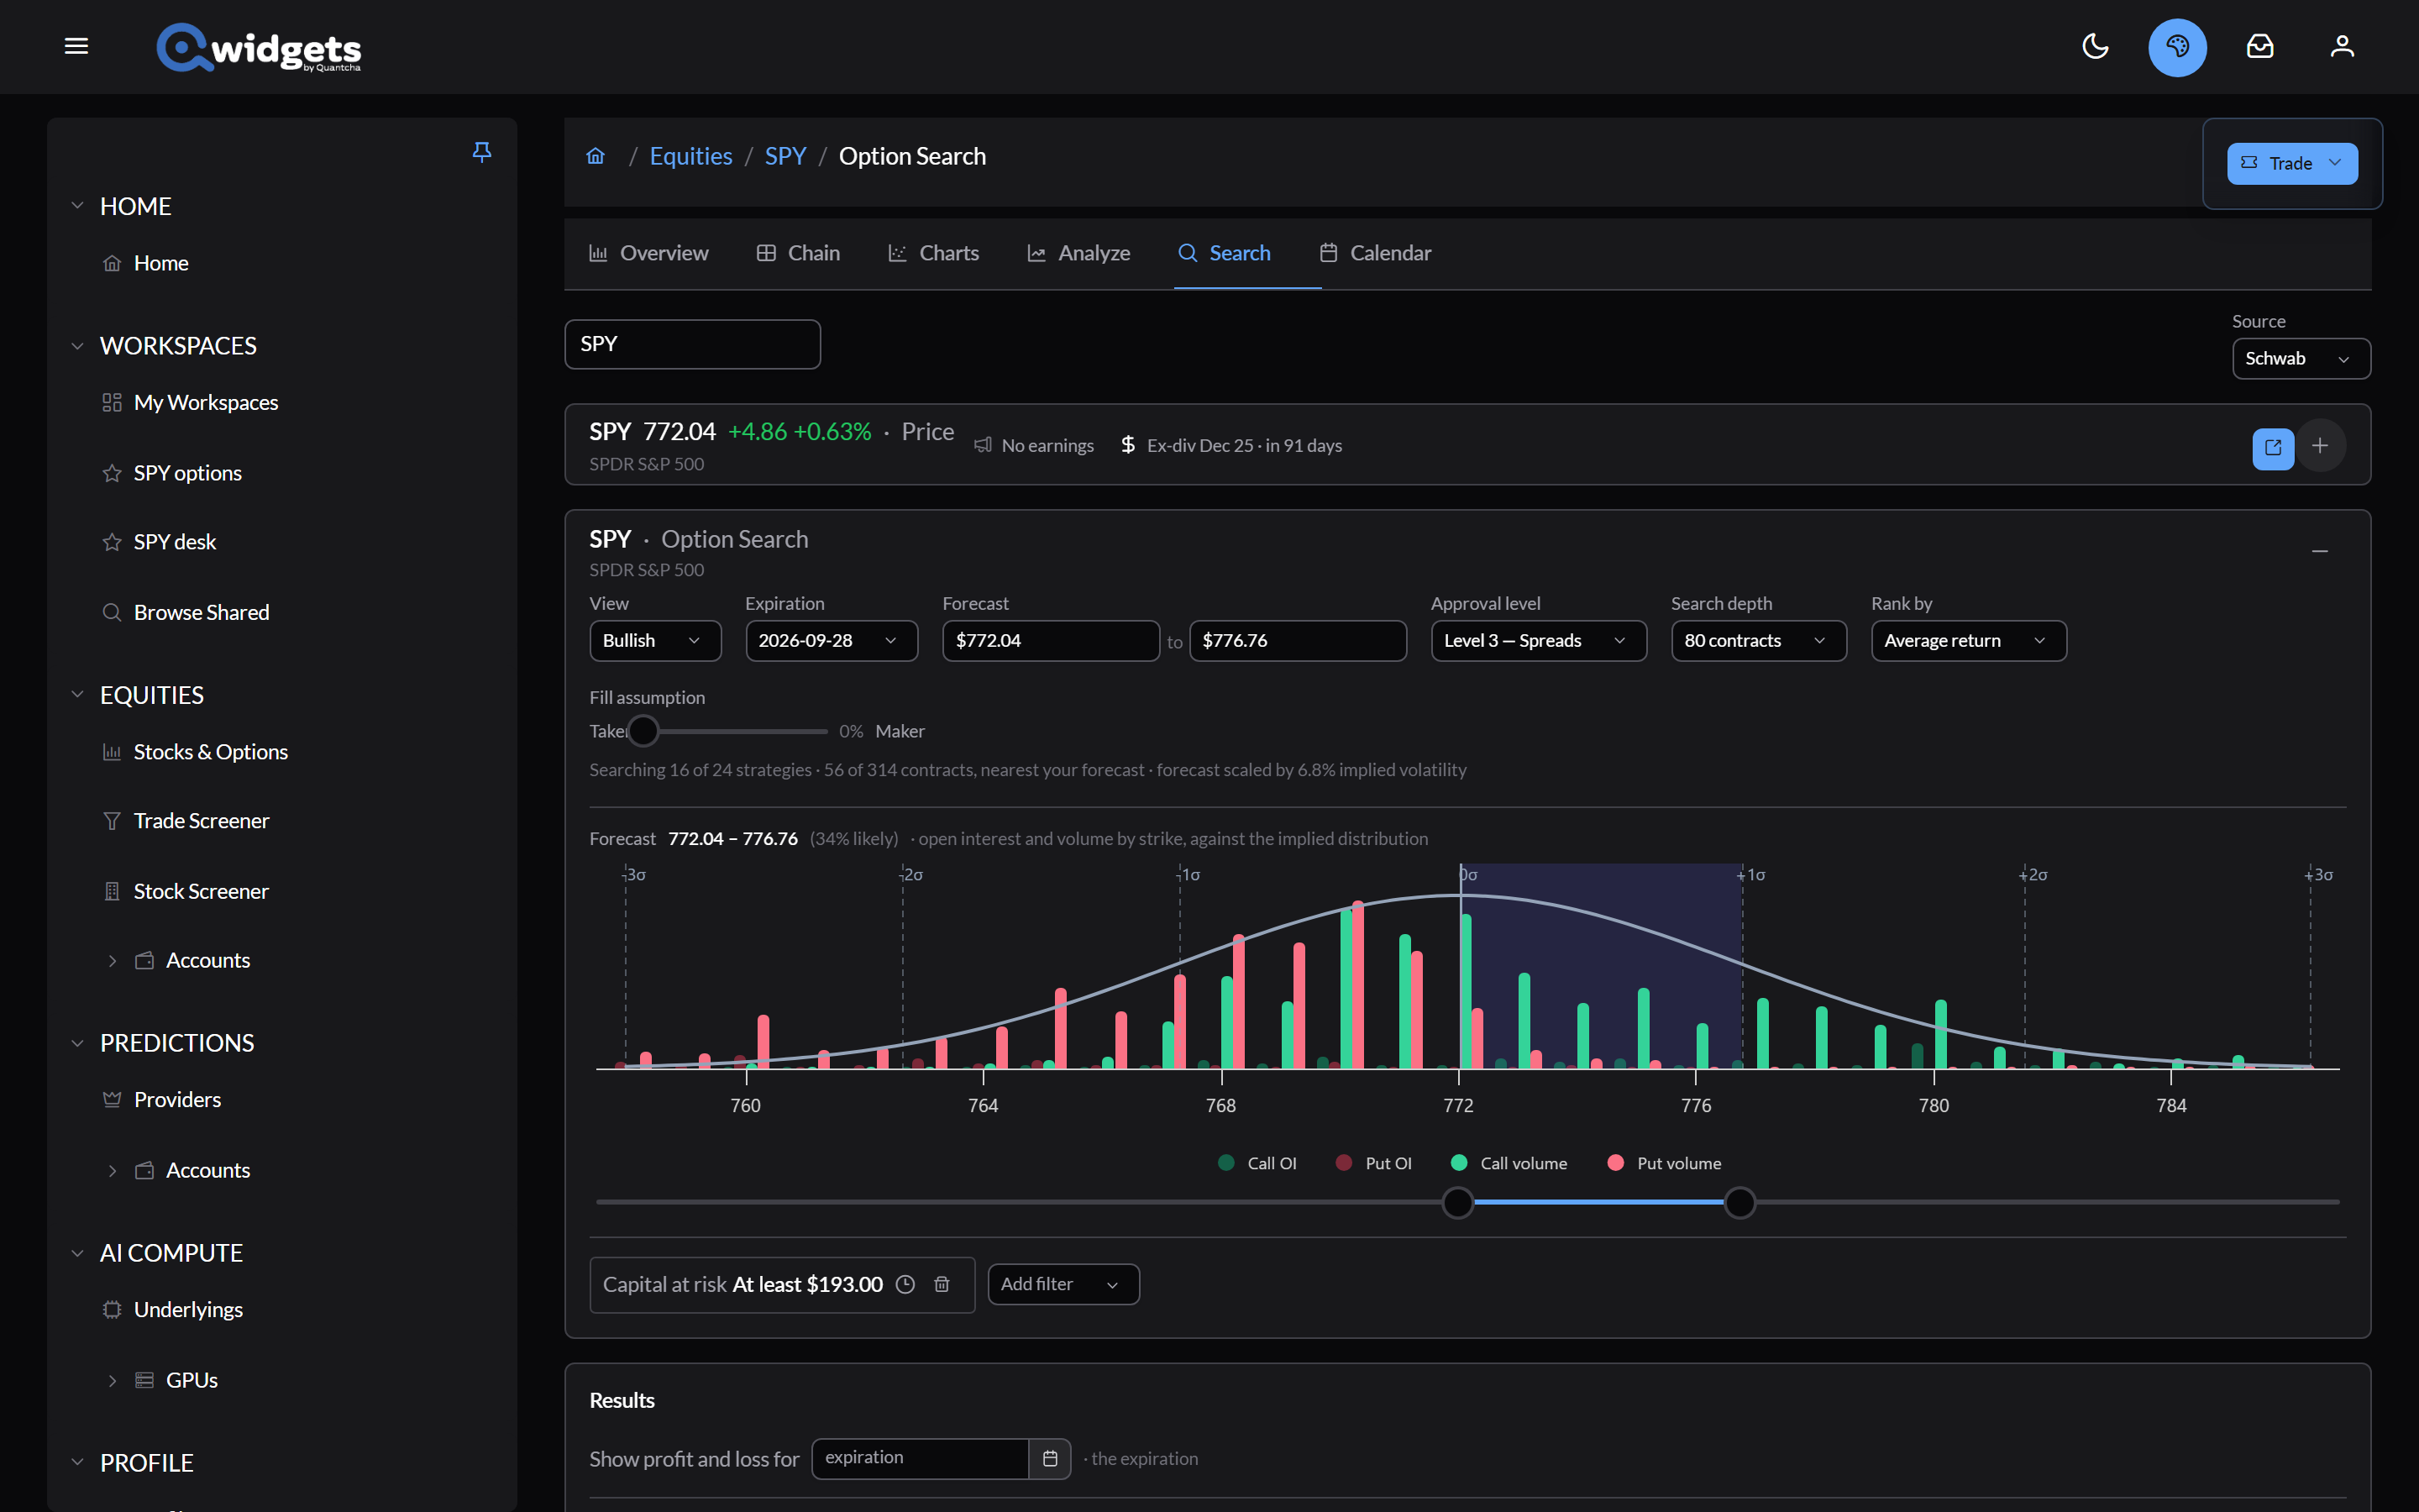Toggle Put volume legend series
The height and width of the screenshot is (1512, 2419).
tap(1664, 1163)
